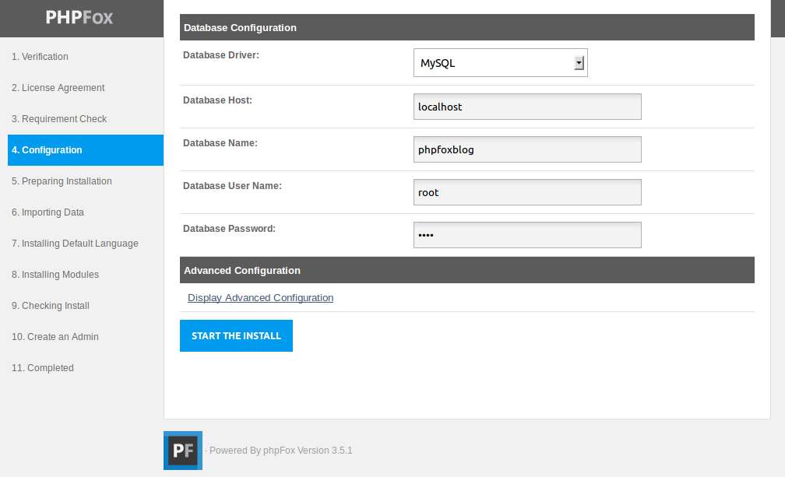Open the Database Driver dropdown

500,63
